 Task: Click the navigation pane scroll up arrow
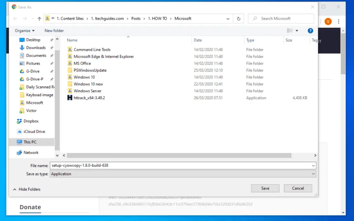point(57,39)
